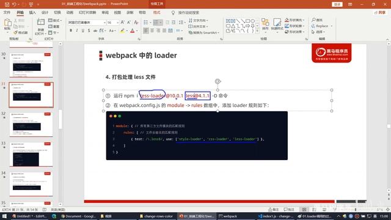391x220 pixels.
Task: Select slide 32 thumbnail
Action: click(x=31, y=124)
